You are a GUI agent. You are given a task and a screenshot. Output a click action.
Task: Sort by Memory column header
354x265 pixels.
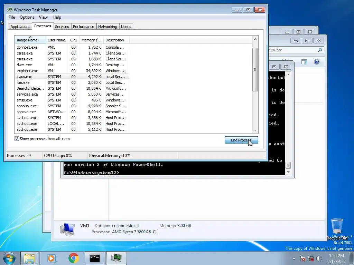(x=91, y=40)
